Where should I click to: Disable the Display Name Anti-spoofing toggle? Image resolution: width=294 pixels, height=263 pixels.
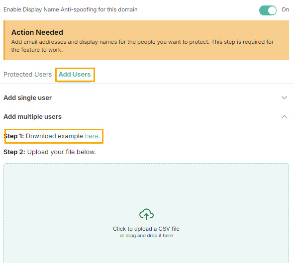point(268,10)
